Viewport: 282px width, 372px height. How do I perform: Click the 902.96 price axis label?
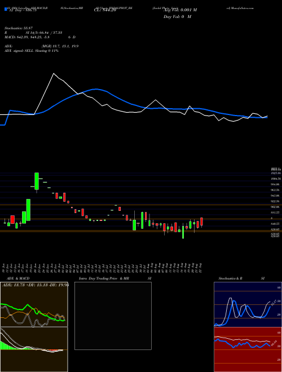(x=276, y=207)
